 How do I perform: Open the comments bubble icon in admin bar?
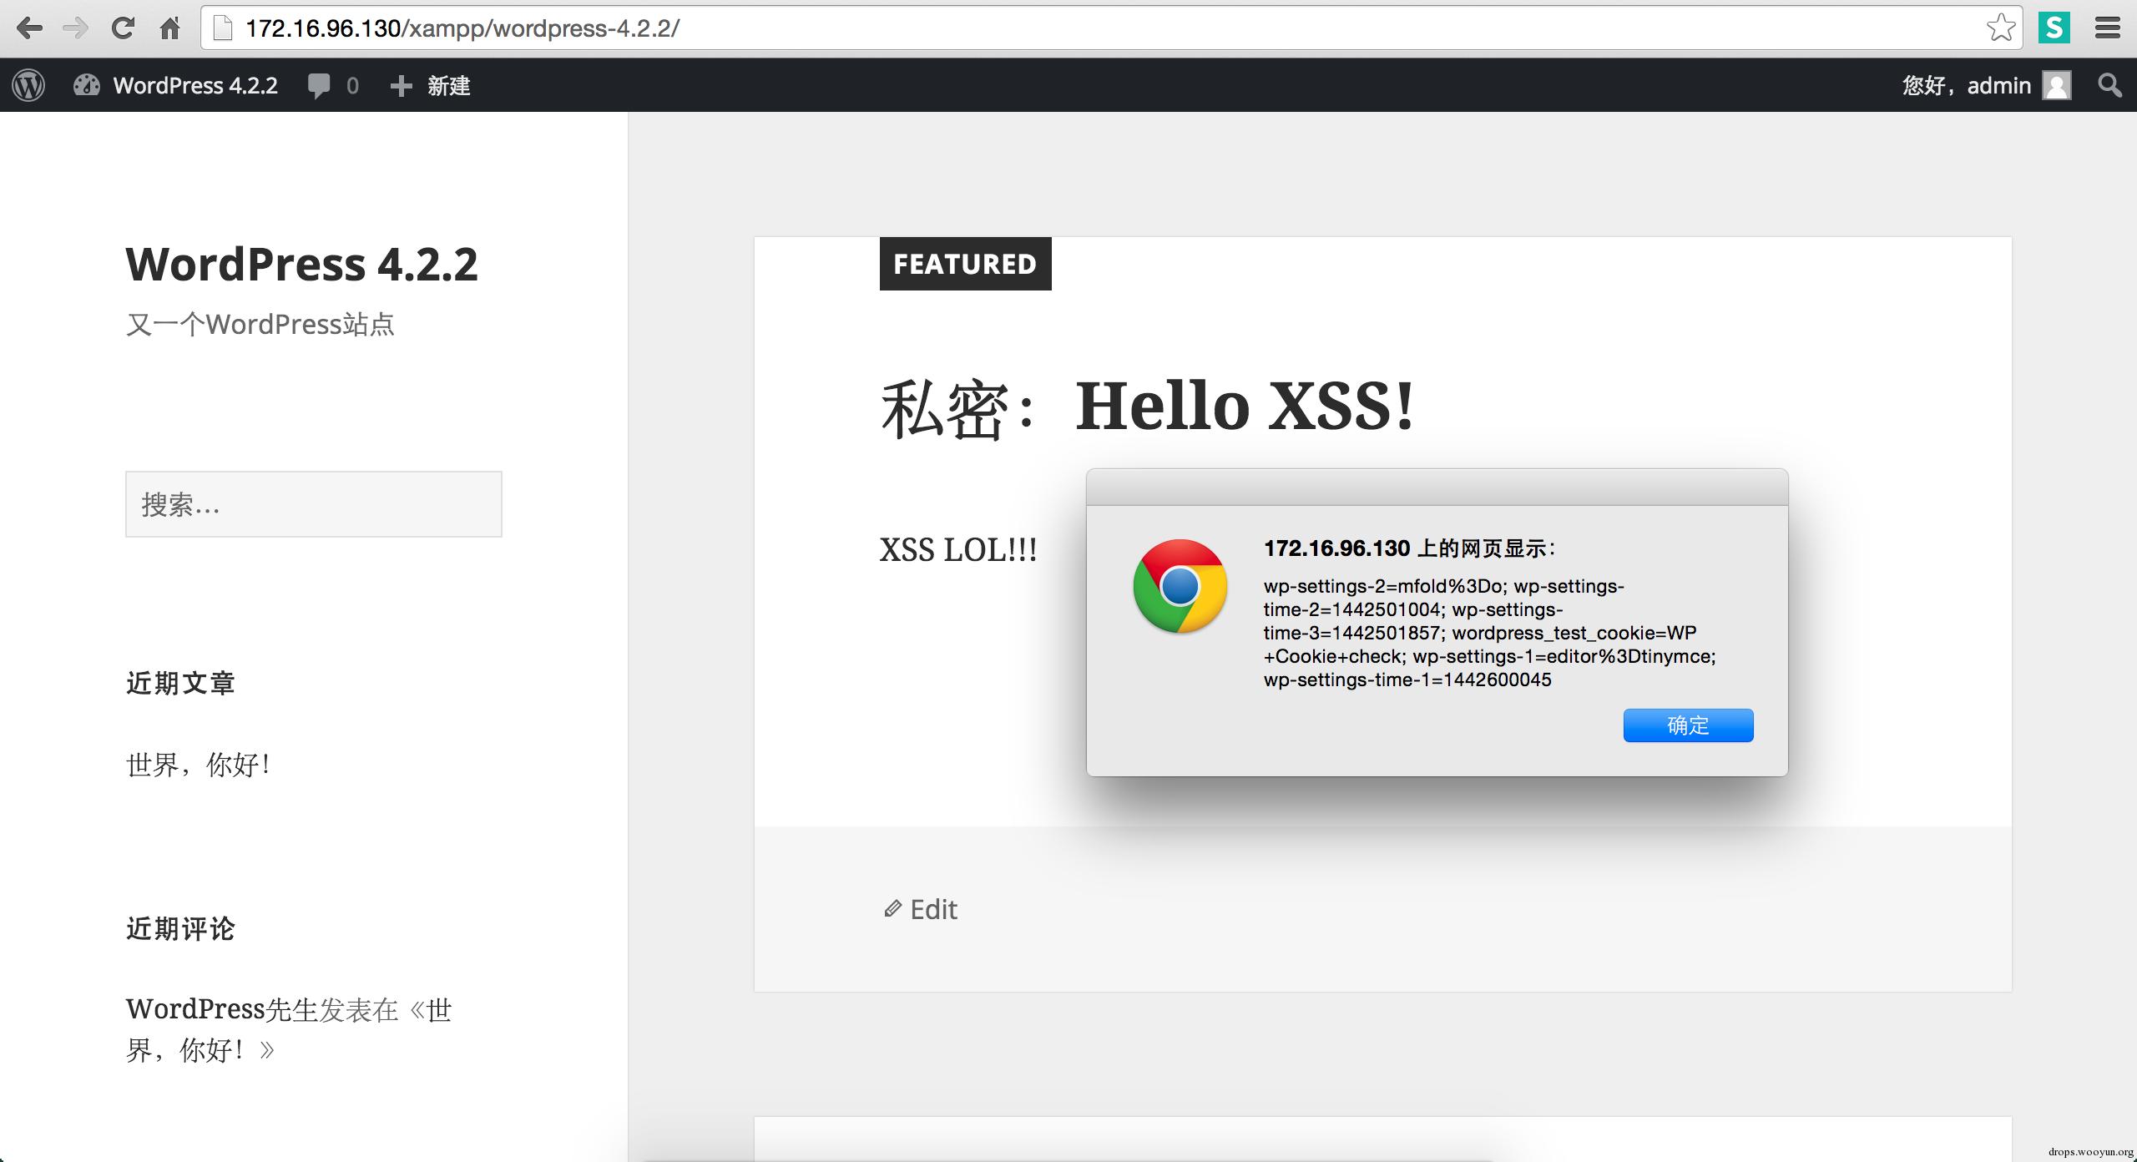point(319,86)
